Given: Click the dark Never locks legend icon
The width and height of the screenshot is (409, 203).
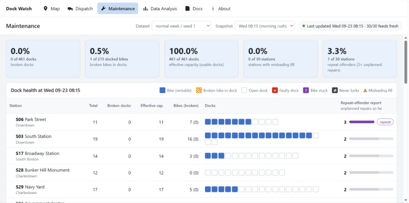Looking at the screenshot, I should [335, 90].
